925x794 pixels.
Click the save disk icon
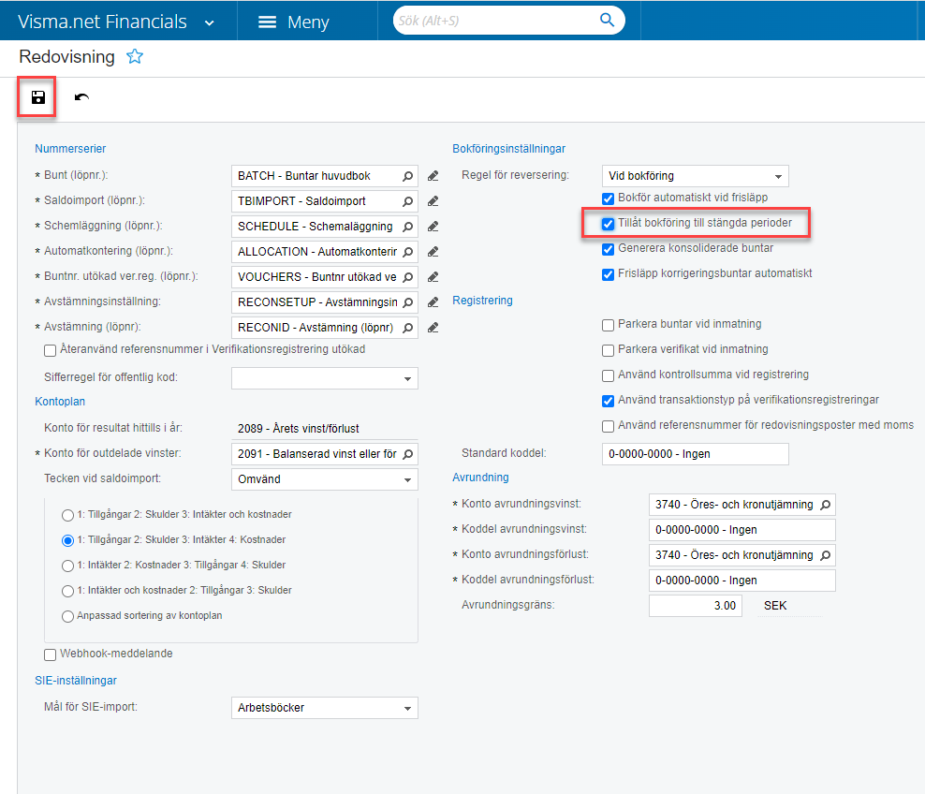click(x=37, y=97)
